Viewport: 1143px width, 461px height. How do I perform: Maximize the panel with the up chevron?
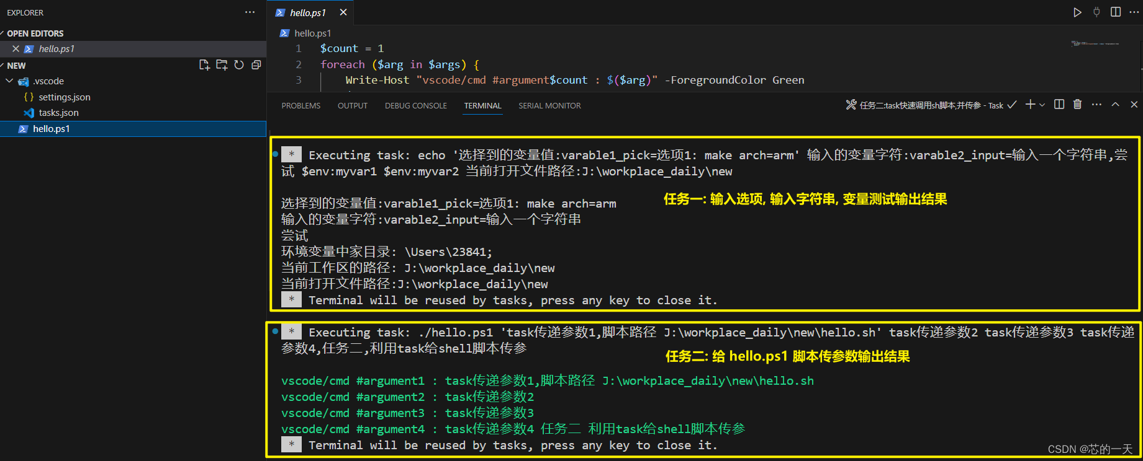click(x=1116, y=105)
